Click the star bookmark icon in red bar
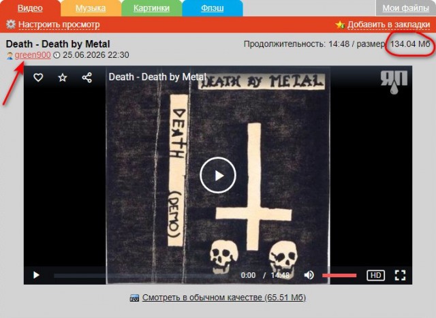 [340, 25]
